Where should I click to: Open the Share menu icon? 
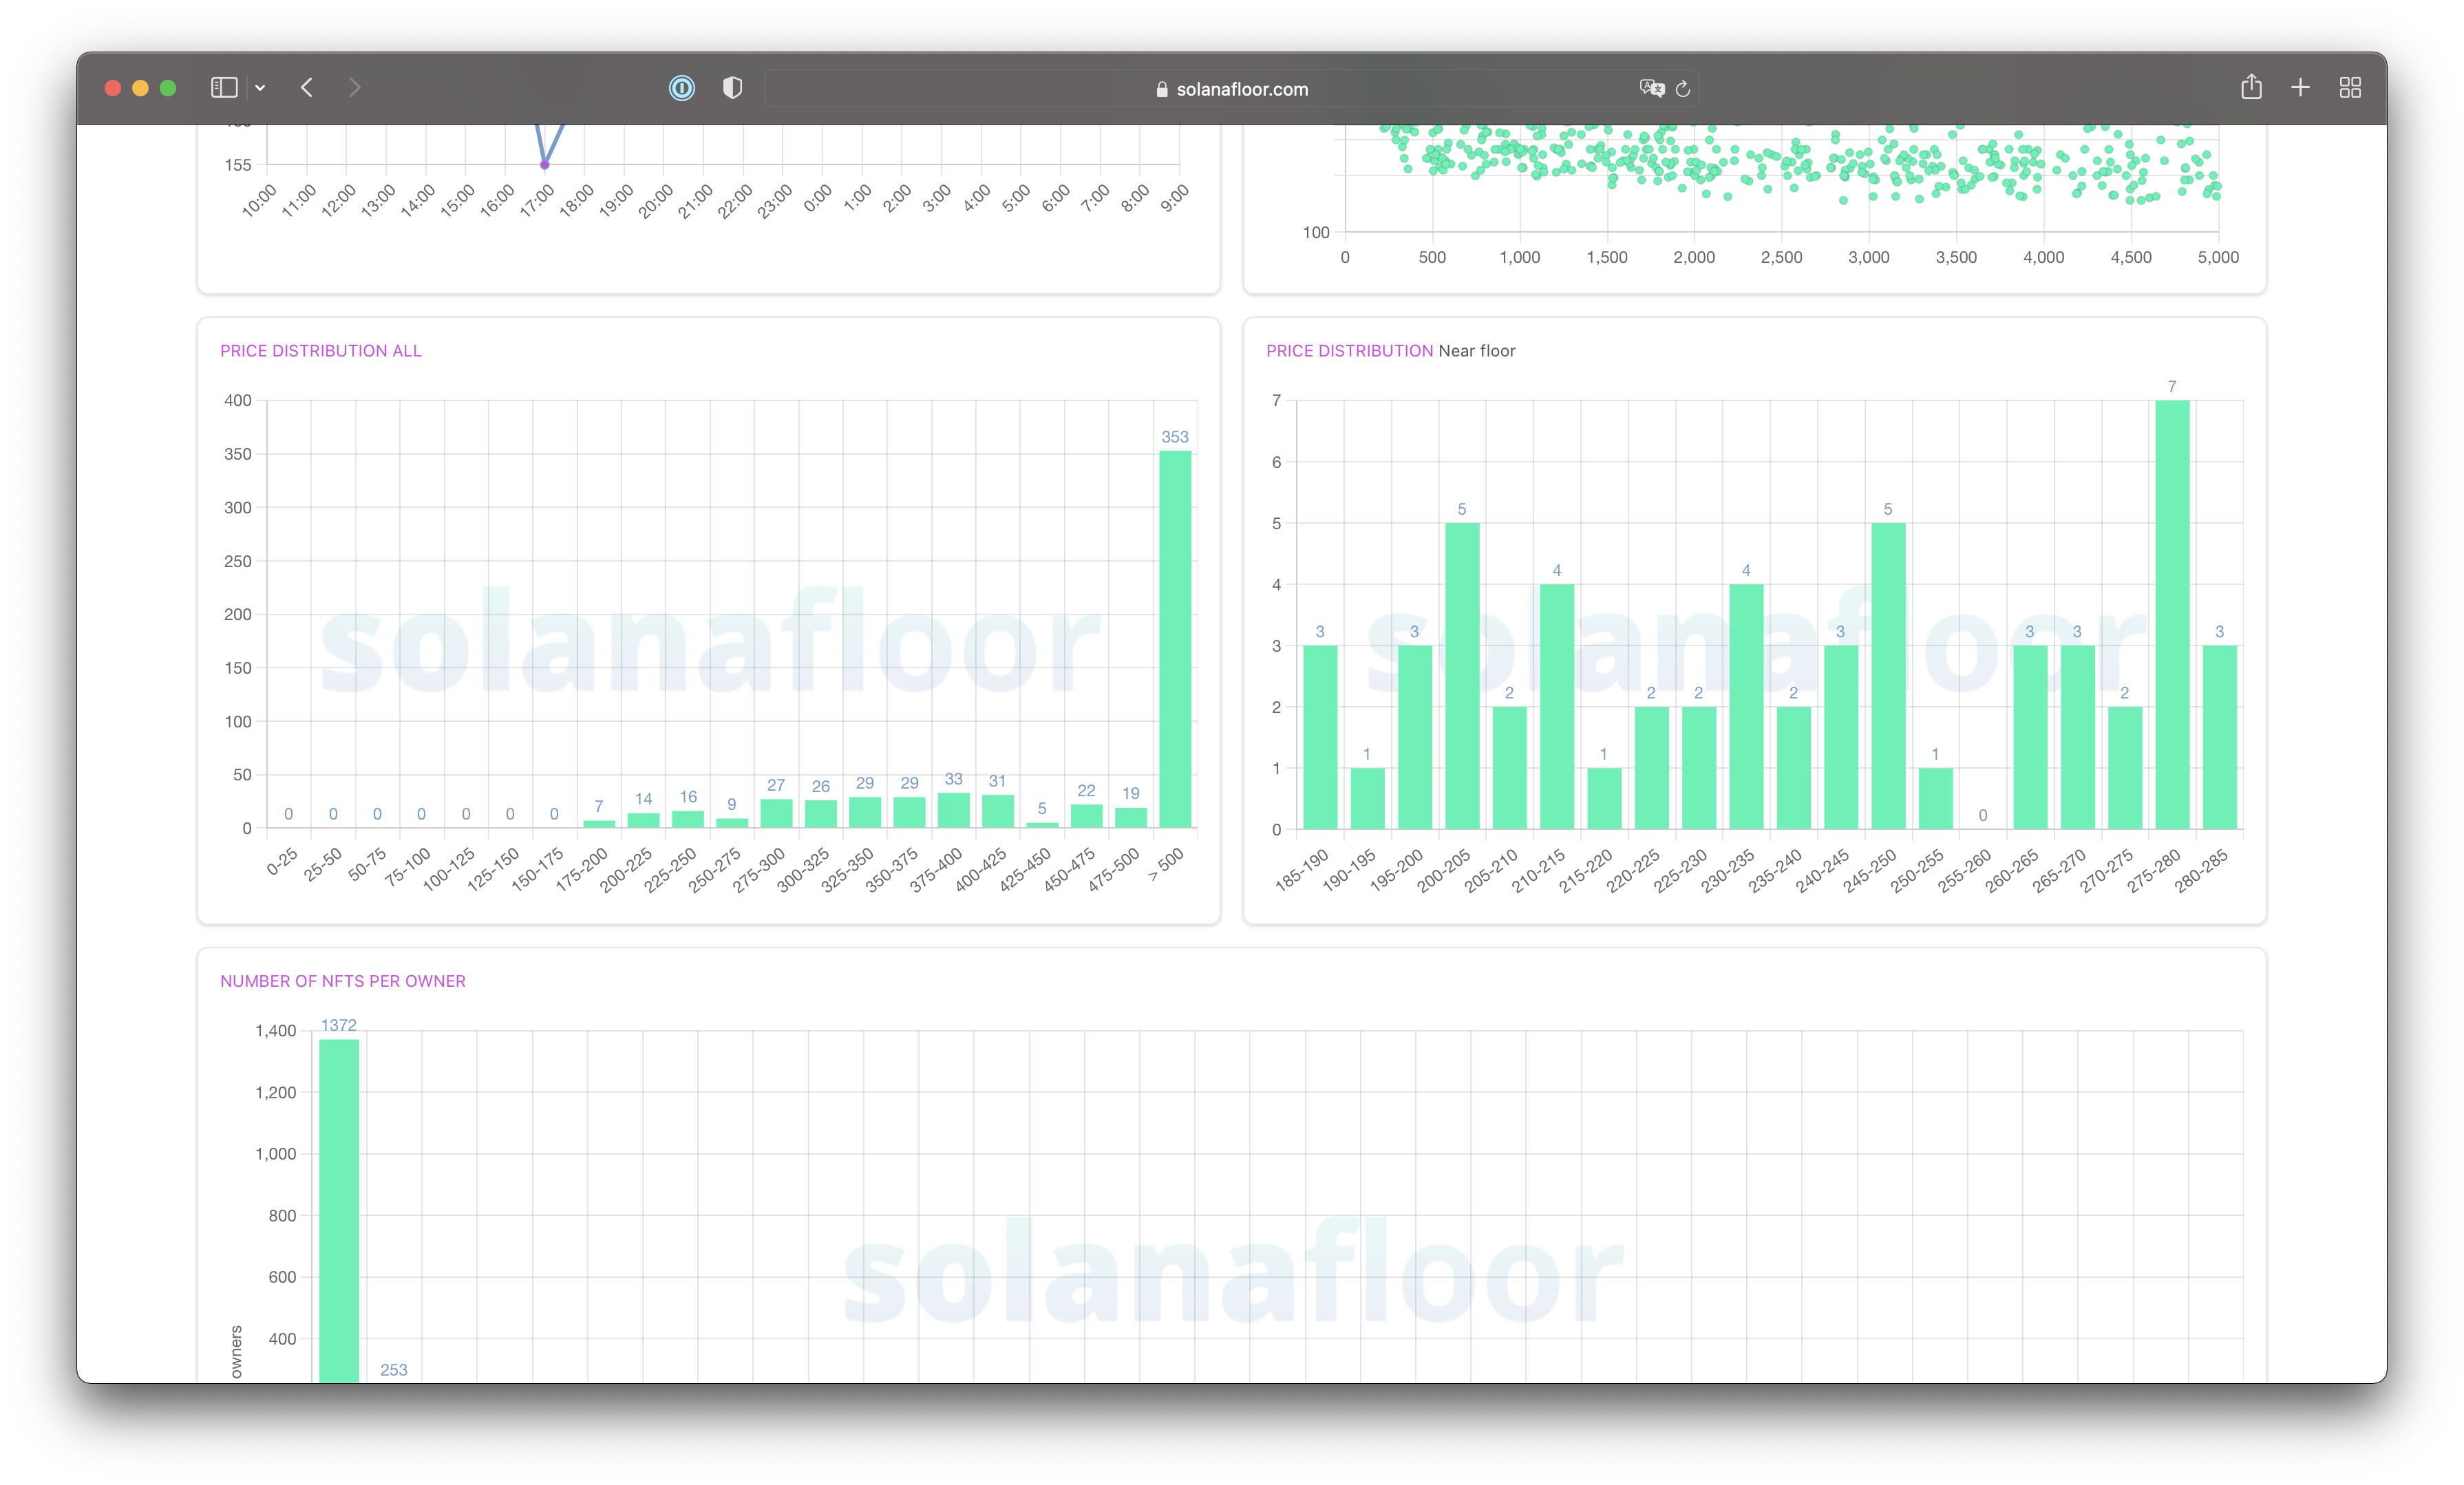2251,87
